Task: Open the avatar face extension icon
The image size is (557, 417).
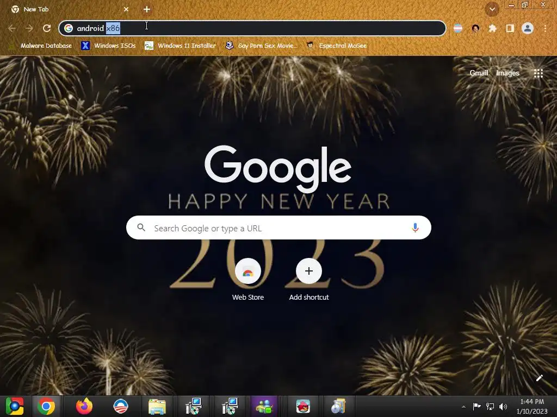Action: [x=475, y=28]
